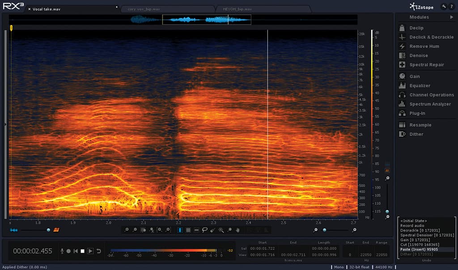Click the yellow marker at spectrogram start
This screenshot has width=458, height=270.
tap(11, 28)
